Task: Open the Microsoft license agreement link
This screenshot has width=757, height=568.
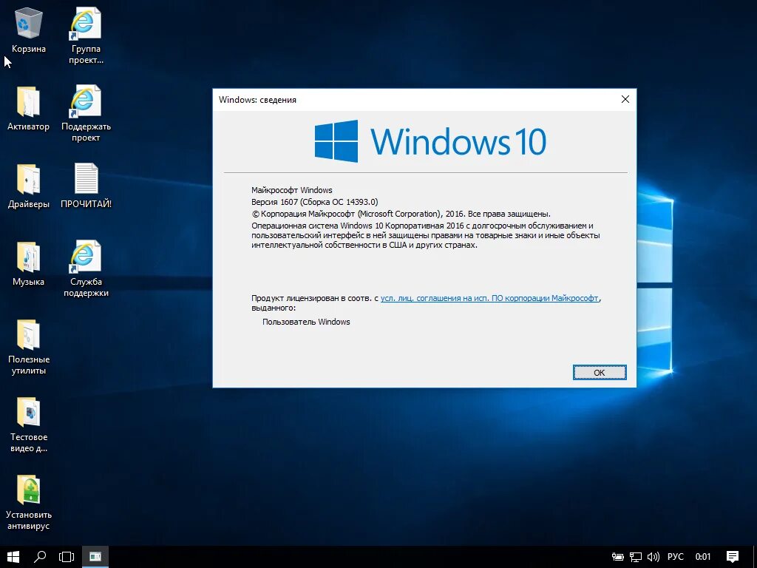Action: coord(489,298)
